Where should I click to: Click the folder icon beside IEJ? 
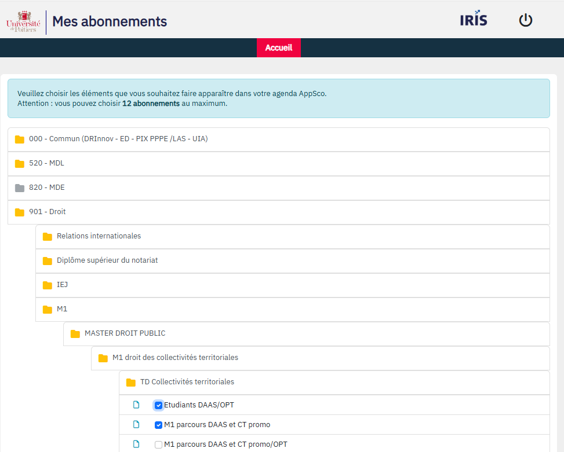click(48, 285)
